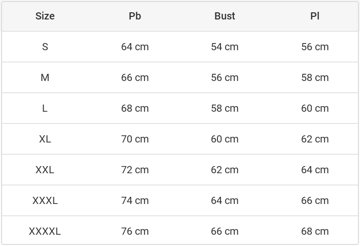Select the L size row label

click(x=45, y=108)
